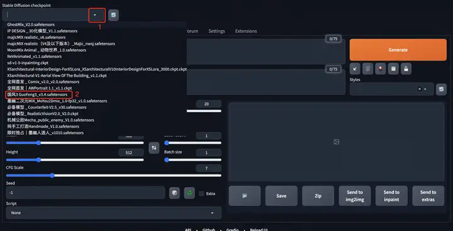Click the image placeholder icon in output gallery
The height and width of the screenshot is (231, 453).
pos(336,142)
